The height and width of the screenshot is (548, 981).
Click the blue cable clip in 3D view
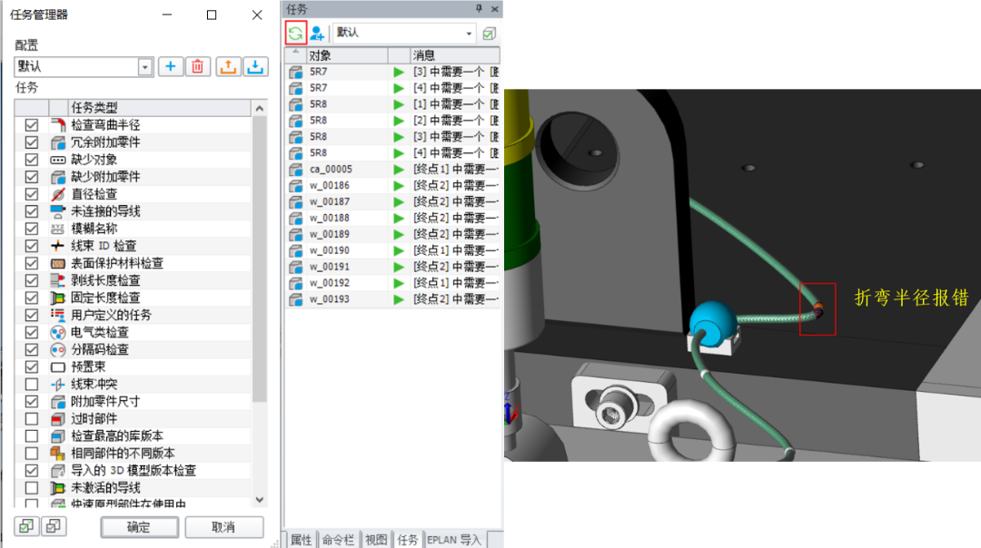coord(712,322)
